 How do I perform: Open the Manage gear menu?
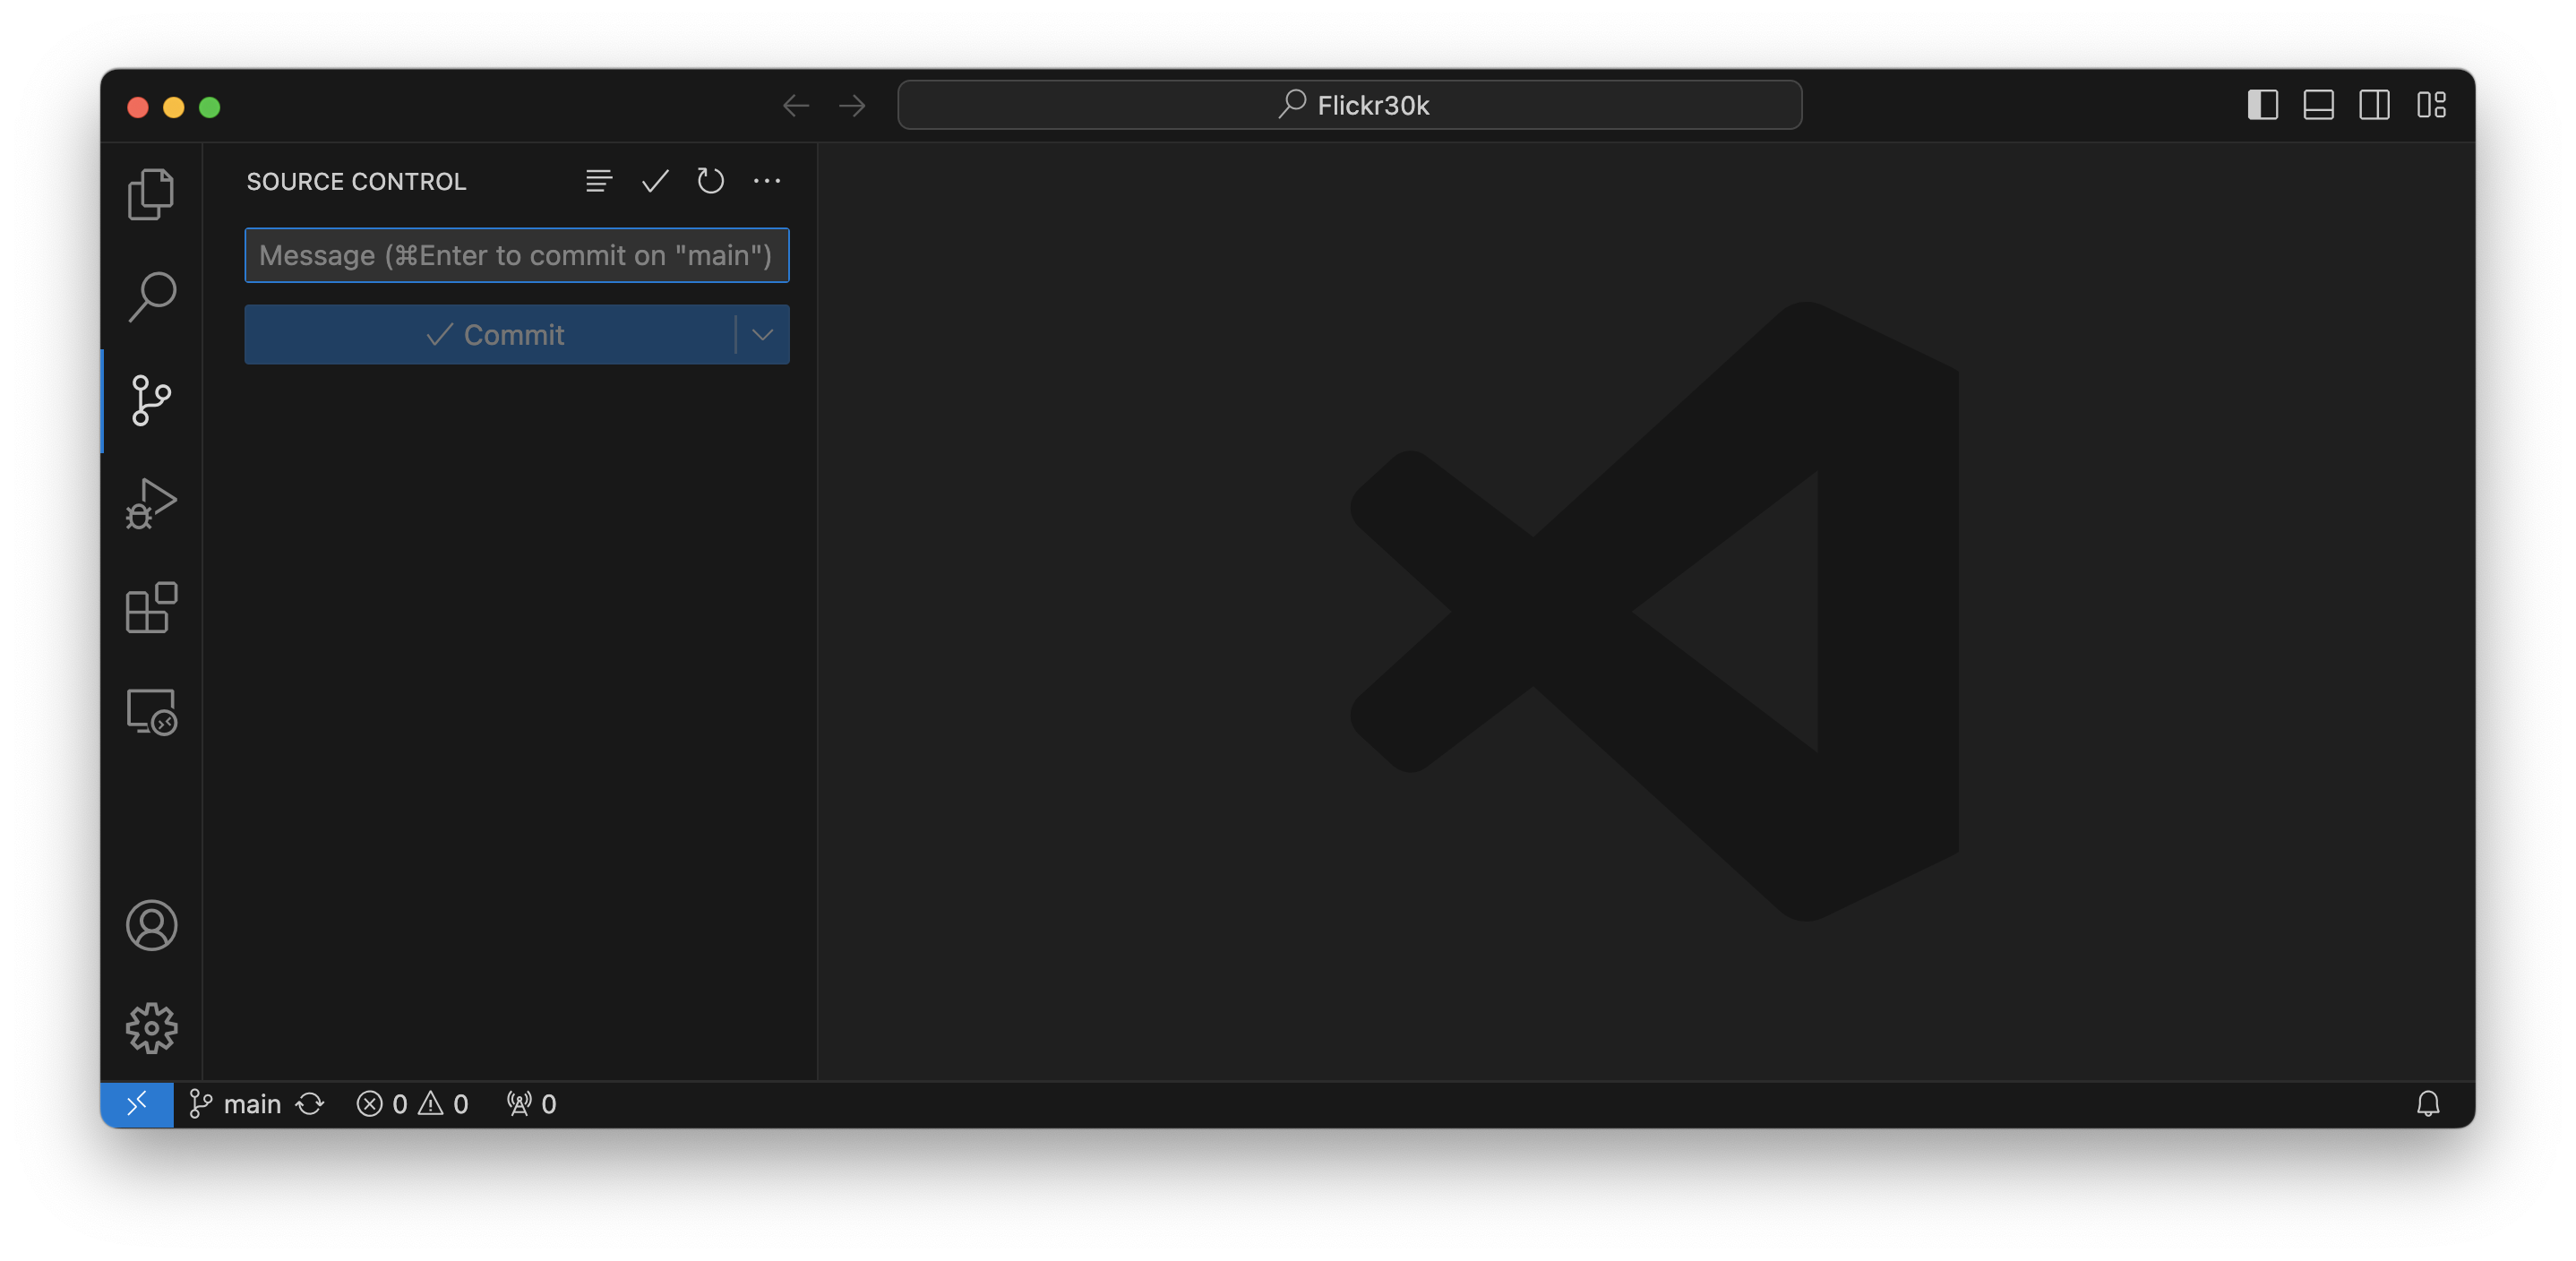(151, 1028)
